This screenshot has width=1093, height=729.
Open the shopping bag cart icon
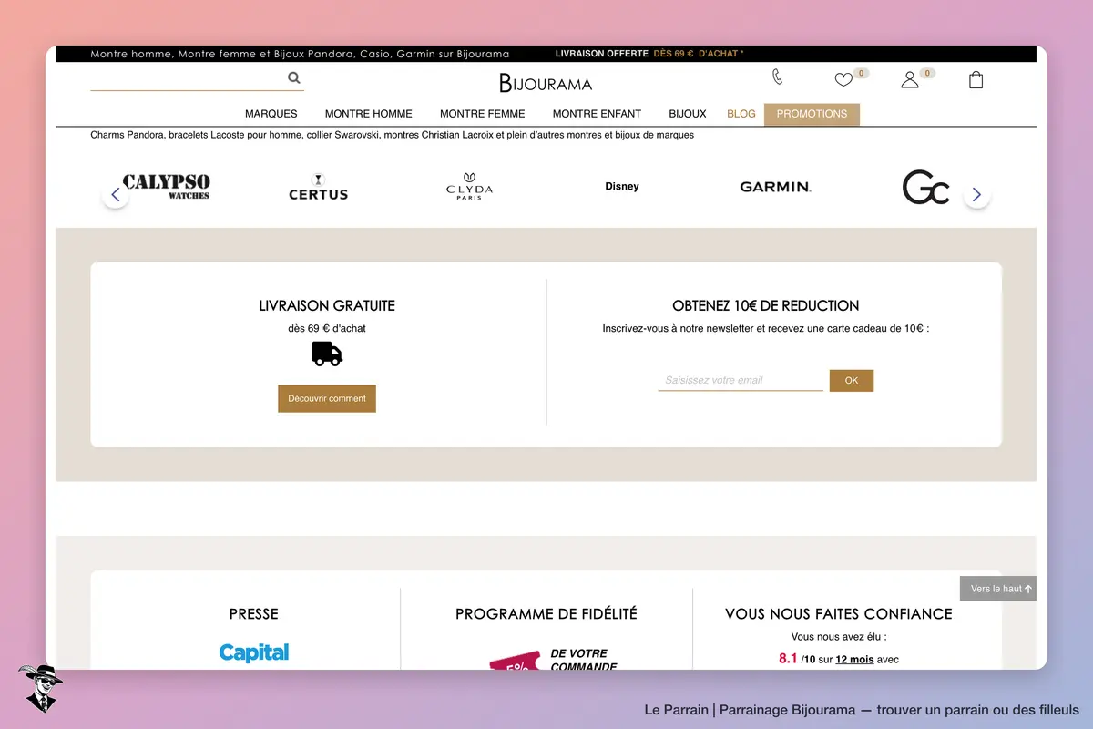(x=976, y=80)
